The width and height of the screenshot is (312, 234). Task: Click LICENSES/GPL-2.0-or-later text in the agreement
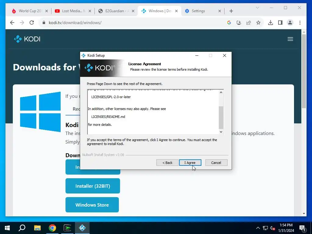[x=111, y=97]
